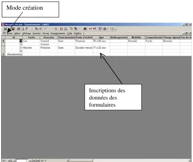This screenshot has height=162, width=193.
Task: Click the row selector of record 21
Action: tap(3, 48)
